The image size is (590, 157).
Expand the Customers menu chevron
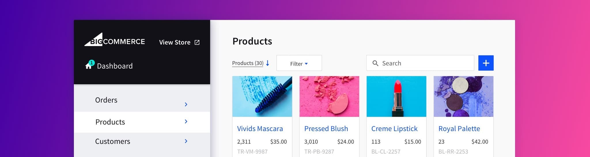(186, 141)
